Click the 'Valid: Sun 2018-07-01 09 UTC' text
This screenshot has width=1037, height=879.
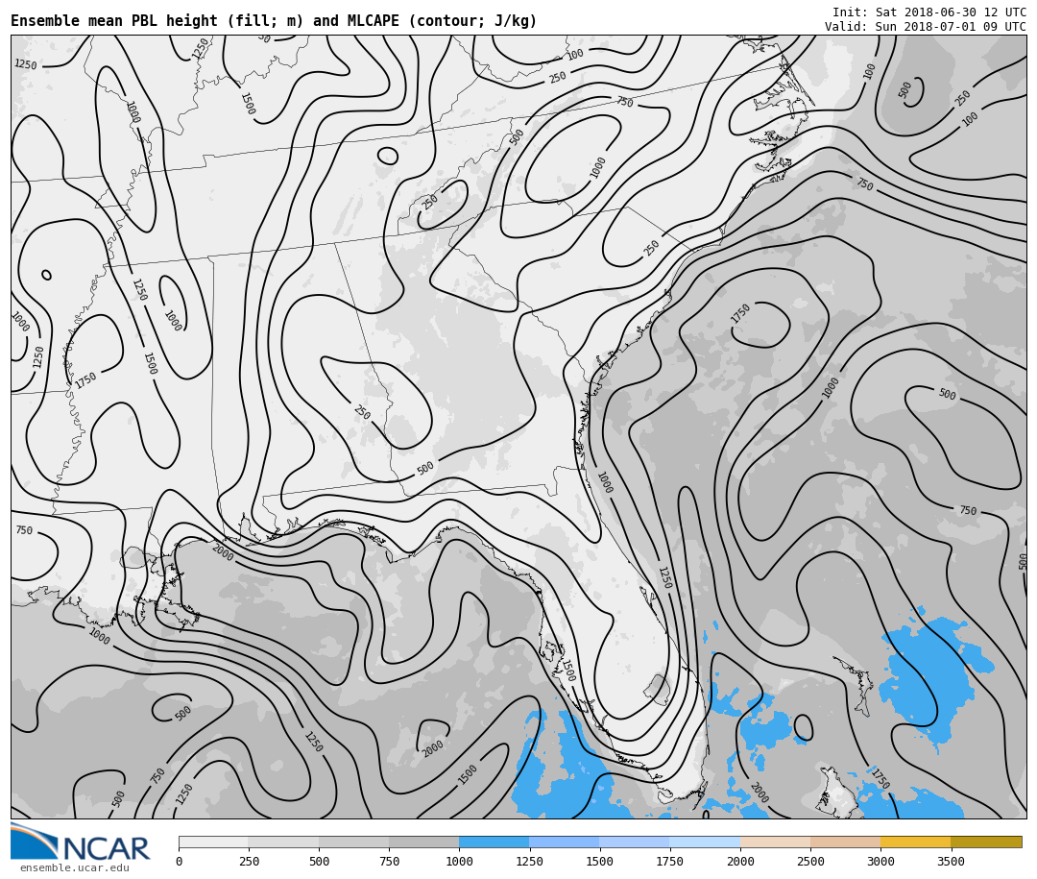point(926,27)
